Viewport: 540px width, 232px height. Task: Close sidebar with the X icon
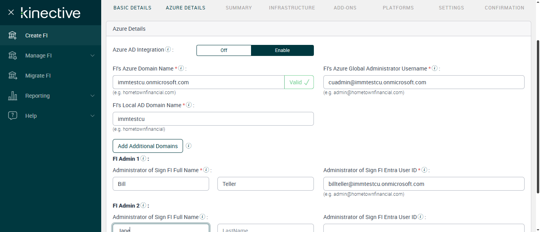(x=11, y=12)
